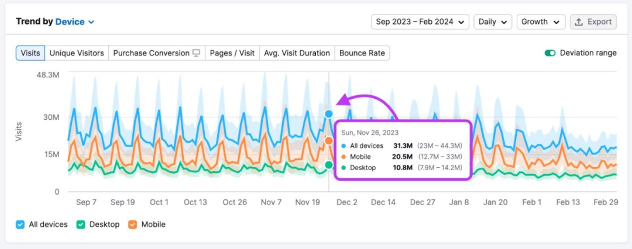Switch to the Unique Visitors tab
Image resolution: width=632 pixels, height=249 pixels.
[x=77, y=53]
